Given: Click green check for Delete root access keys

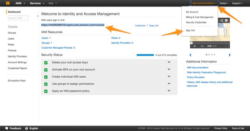Looking at the screenshot, I should pyautogui.click(x=46, y=63).
